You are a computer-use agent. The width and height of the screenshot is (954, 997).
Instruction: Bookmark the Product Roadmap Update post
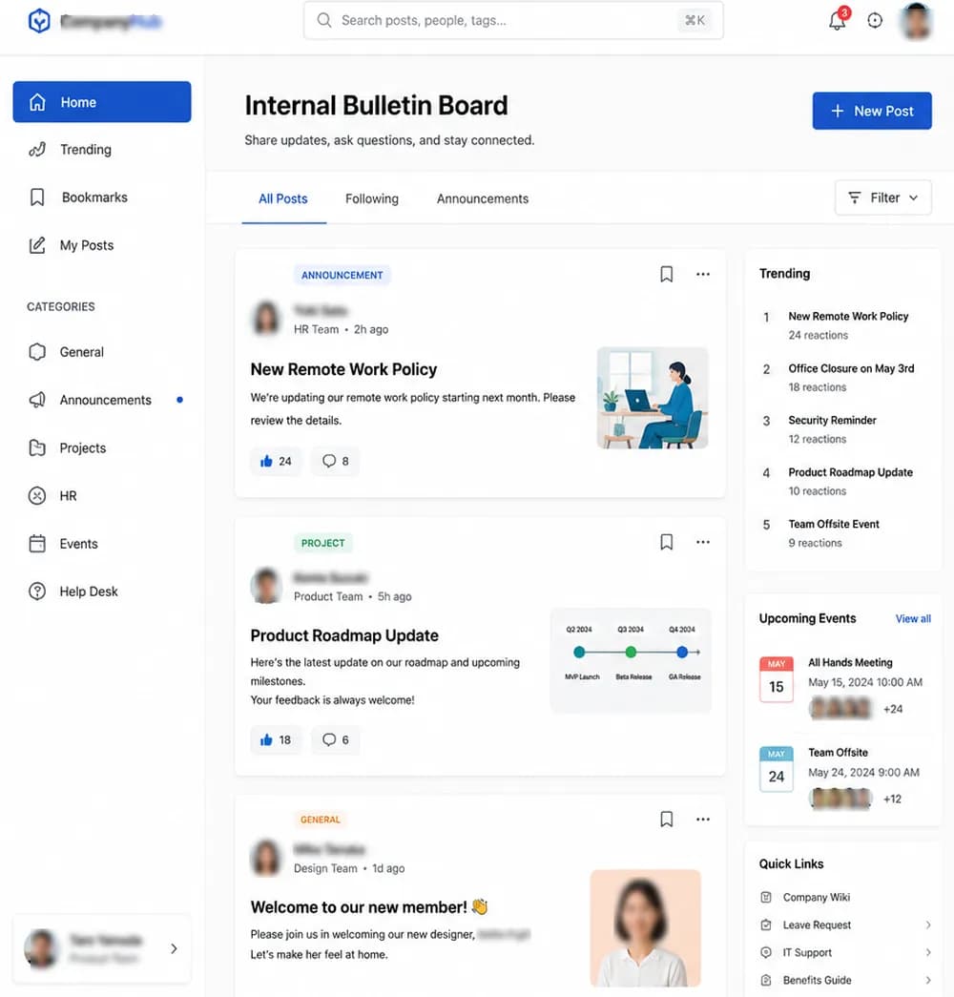(x=666, y=542)
